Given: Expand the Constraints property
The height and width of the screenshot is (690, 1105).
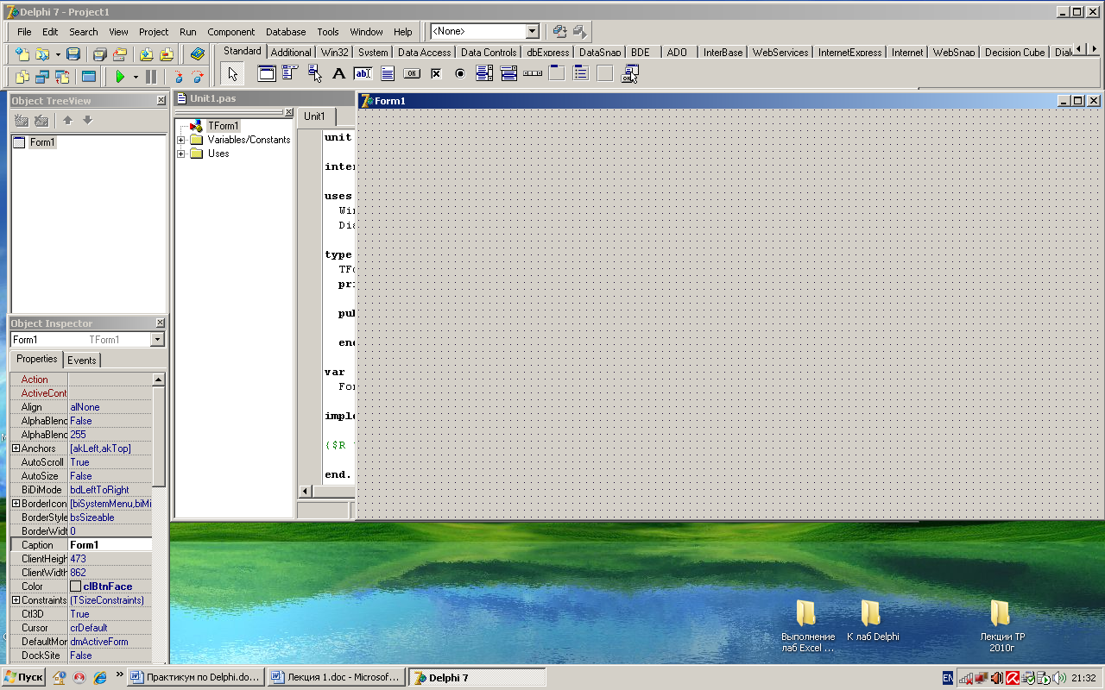Looking at the screenshot, I should tap(16, 600).
